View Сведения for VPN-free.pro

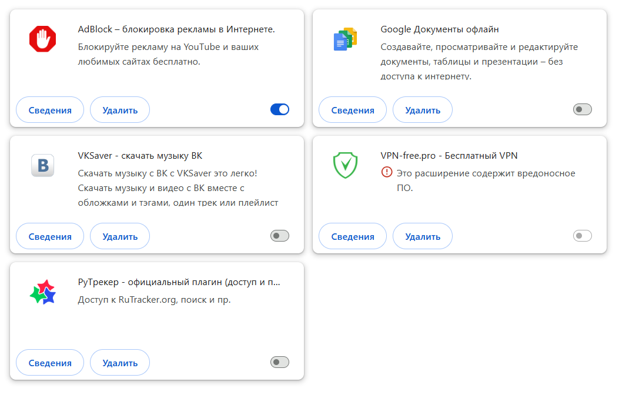(x=353, y=236)
